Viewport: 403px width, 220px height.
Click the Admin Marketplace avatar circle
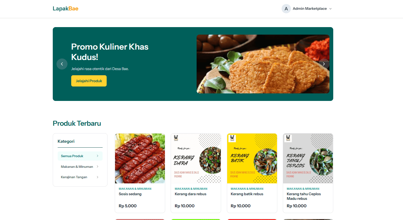pos(286,9)
